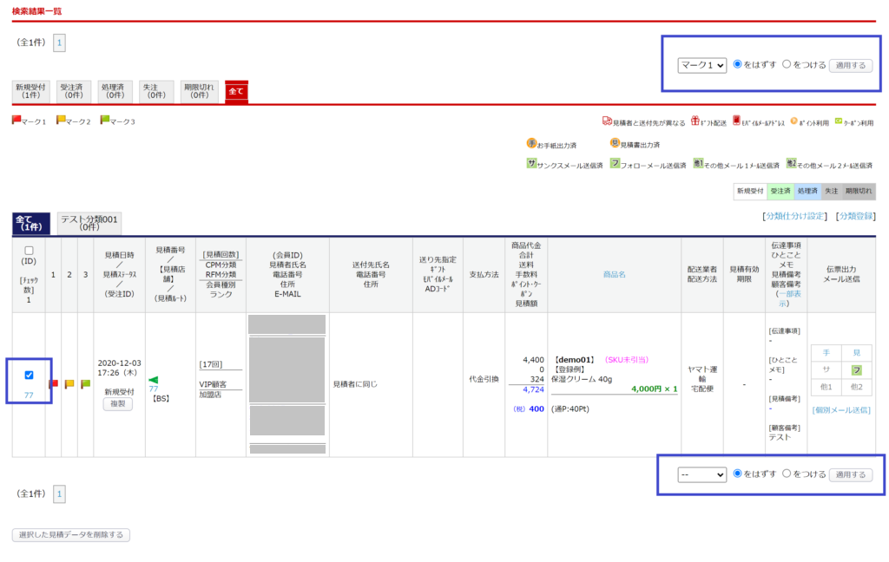Click the green マーク3 flag legend icon
This screenshot has width=889, height=562.
(x=105, y=120)
